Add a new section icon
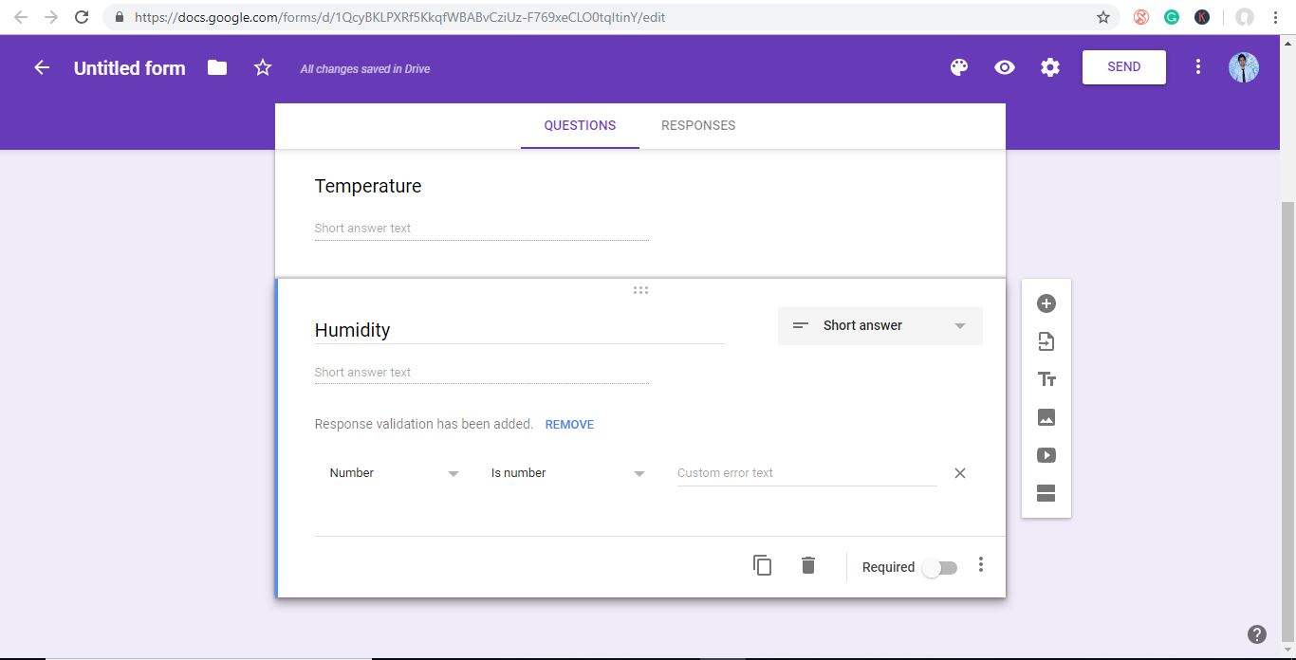 [x=1046, y=493]
